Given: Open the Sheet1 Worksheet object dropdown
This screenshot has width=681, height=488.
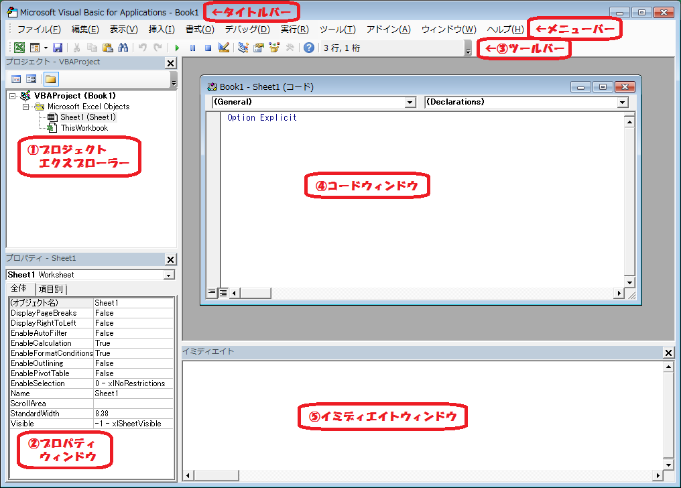Looking at the screenshot, I should tap(168, 275).
